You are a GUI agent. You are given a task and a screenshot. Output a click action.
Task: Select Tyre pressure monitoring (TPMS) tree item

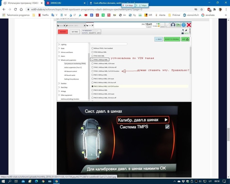point(75,63)
